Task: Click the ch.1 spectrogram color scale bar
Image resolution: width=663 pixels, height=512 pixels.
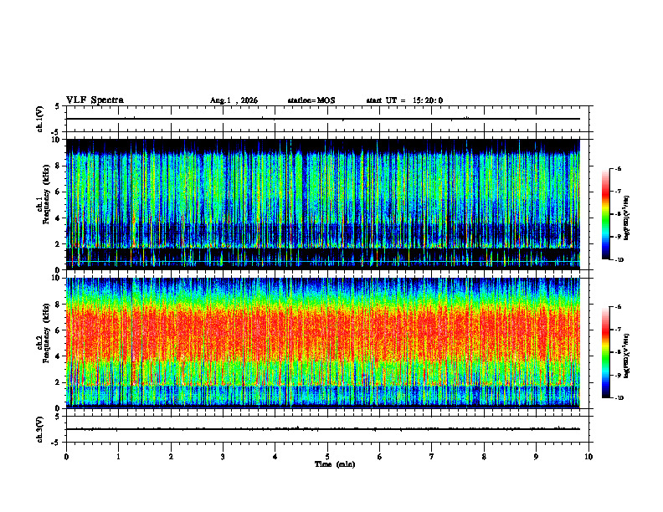Action: [x=605, y=214]
